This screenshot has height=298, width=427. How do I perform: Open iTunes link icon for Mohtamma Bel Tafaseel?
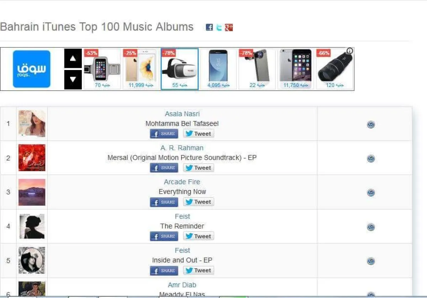click(x=371, y=124)
